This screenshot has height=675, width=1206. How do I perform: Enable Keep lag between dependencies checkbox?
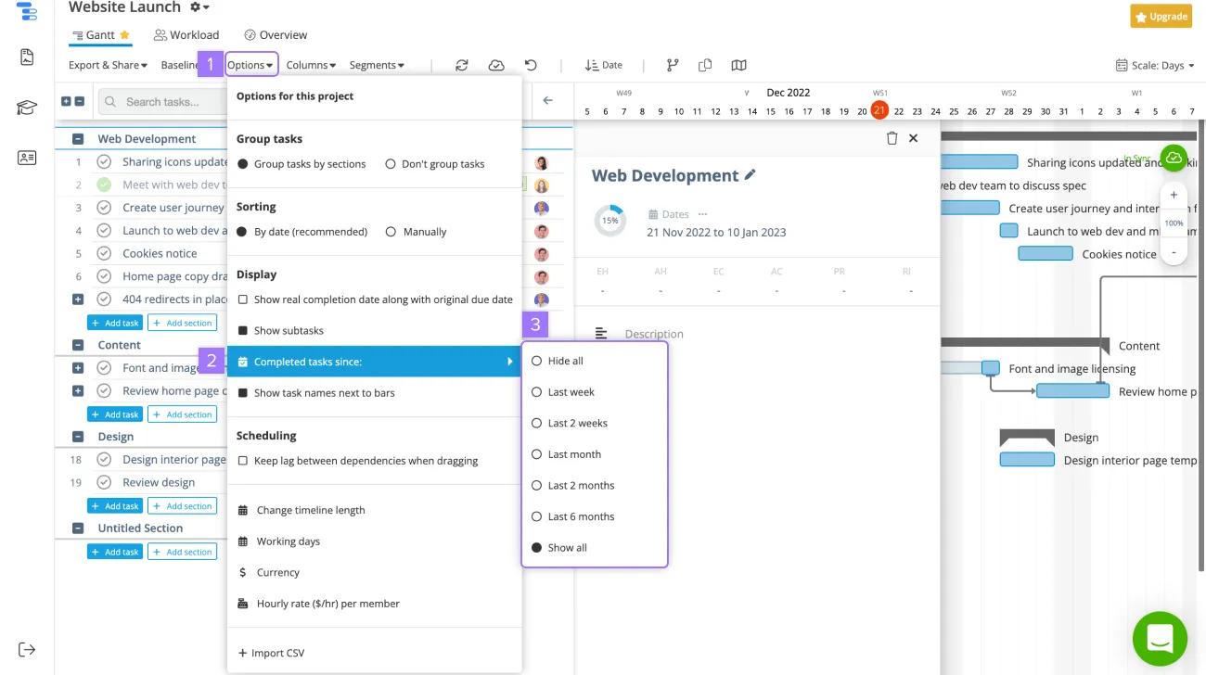coord(243,461)
